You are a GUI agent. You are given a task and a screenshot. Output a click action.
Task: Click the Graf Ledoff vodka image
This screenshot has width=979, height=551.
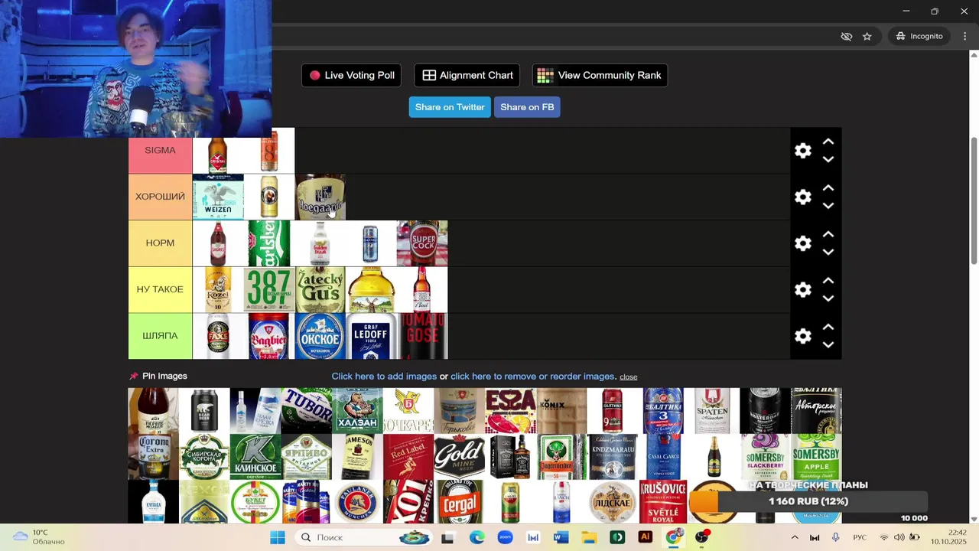click(371, 336)
